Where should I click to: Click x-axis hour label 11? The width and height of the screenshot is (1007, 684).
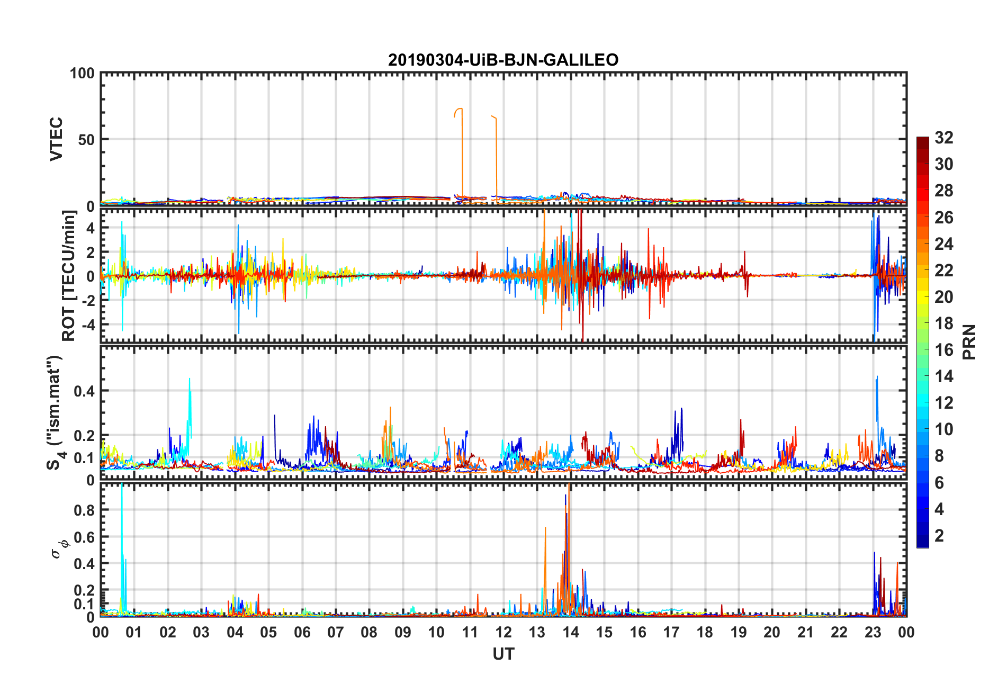click(x=470, y=632)
